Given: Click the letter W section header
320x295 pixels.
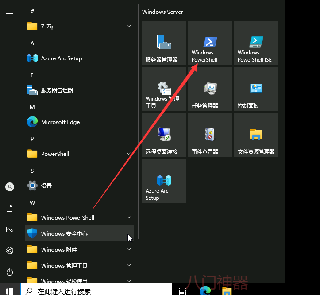Looking at the screenshot, I should pyautogui.click(x=32, y=203).
